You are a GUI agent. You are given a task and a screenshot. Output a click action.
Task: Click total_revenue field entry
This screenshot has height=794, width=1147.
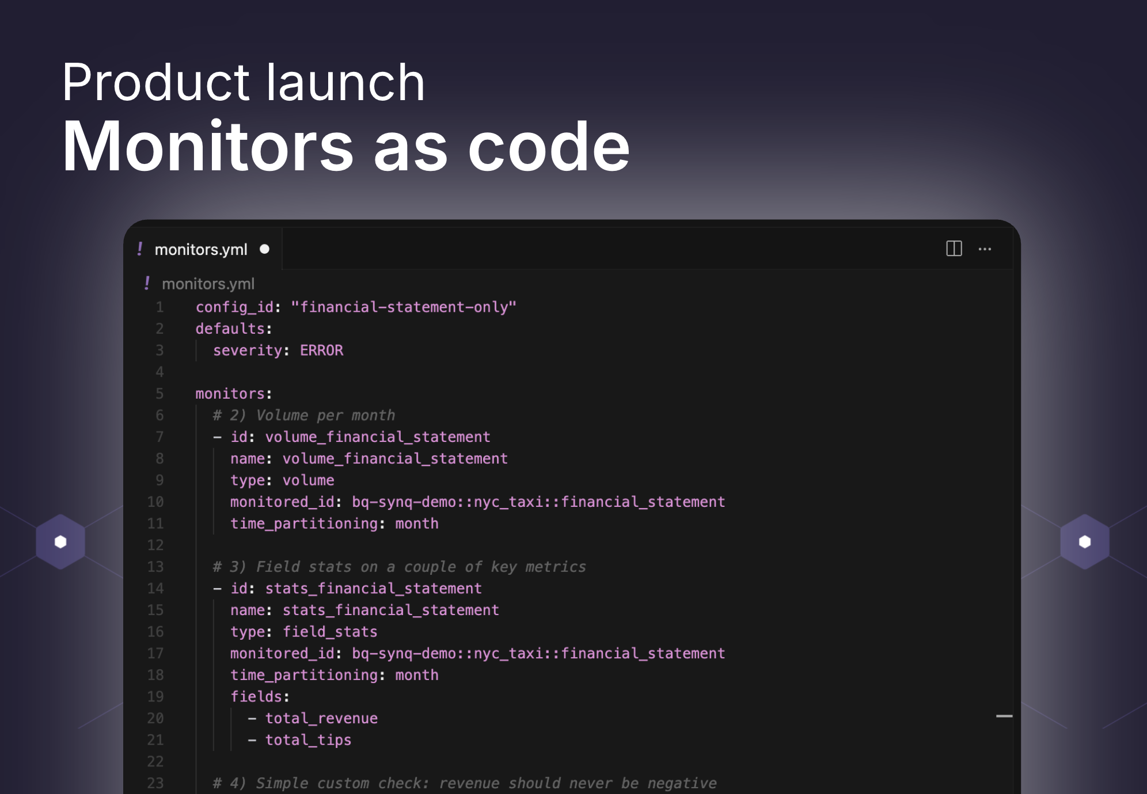click(321, 718)
